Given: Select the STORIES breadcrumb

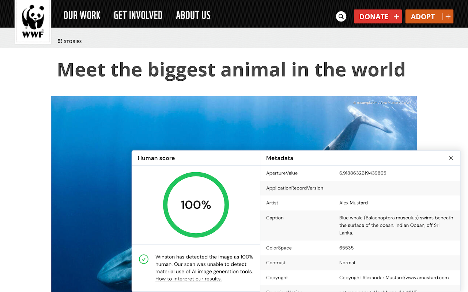Looking at the screenshot, I should tap(72, 41).
